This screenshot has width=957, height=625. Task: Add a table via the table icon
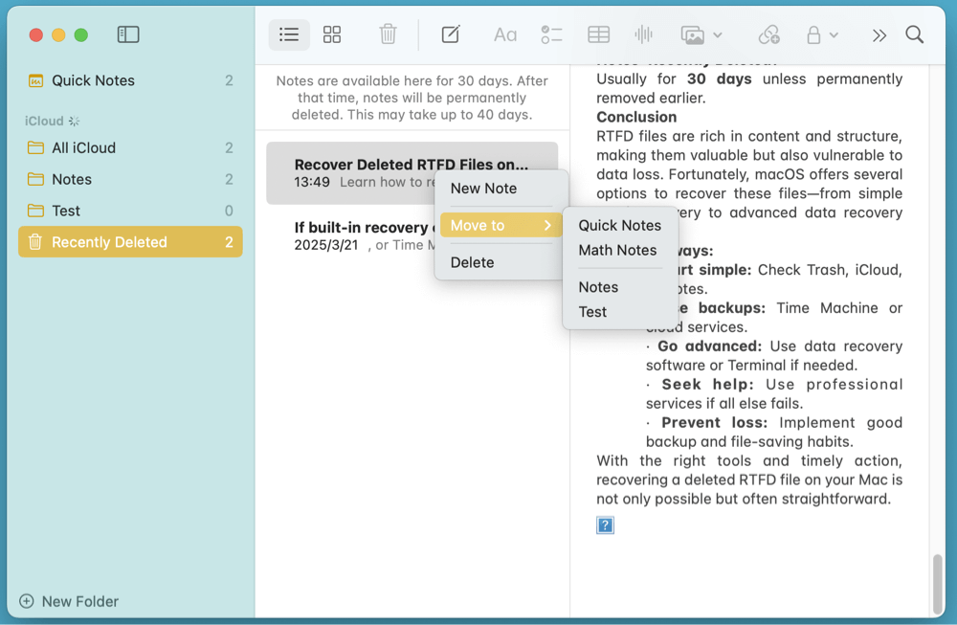[x=598, y=33]
